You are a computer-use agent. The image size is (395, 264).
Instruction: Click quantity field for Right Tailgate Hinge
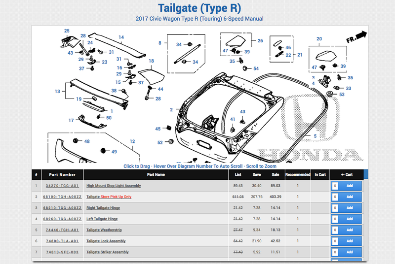coord(335,208)
